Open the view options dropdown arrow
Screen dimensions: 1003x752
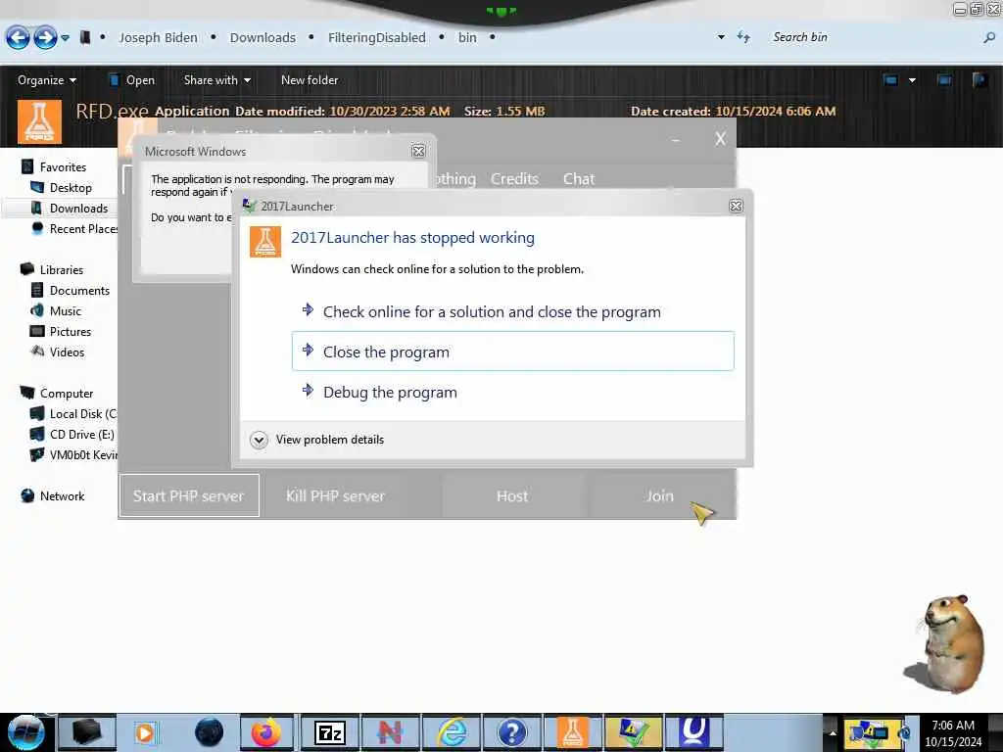912,80
